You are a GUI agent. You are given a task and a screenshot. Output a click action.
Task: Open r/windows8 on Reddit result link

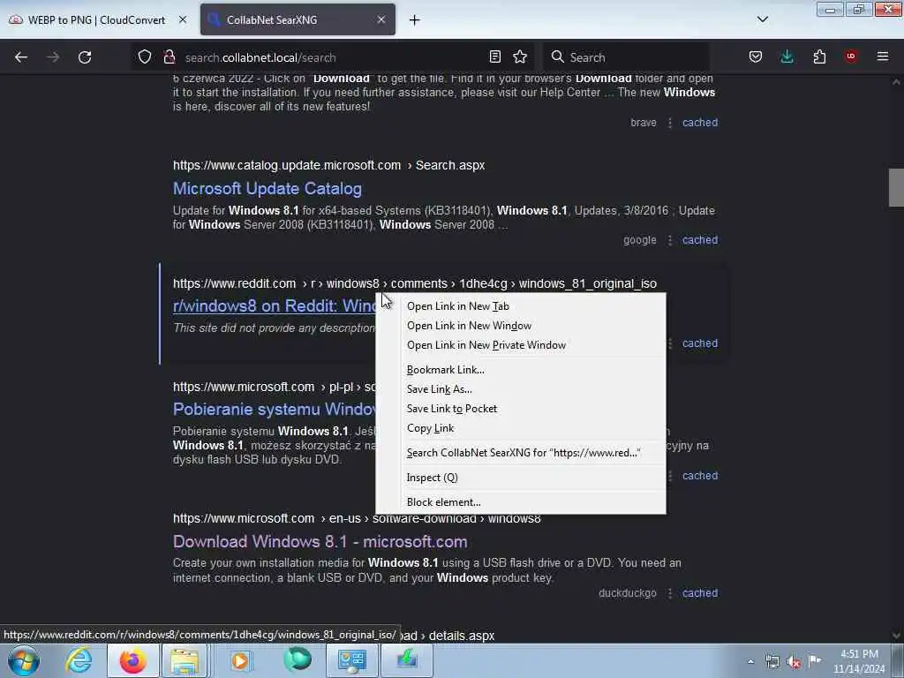pyautogui.click(x=275, y=306)
